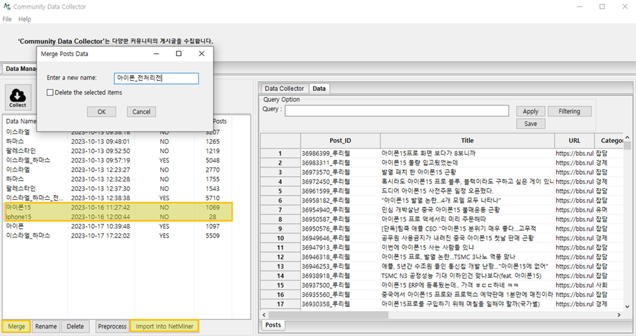Click the horizontal scrollbar right arrow
The height and width of the screenshot is (336, 636).
[619, 314]
